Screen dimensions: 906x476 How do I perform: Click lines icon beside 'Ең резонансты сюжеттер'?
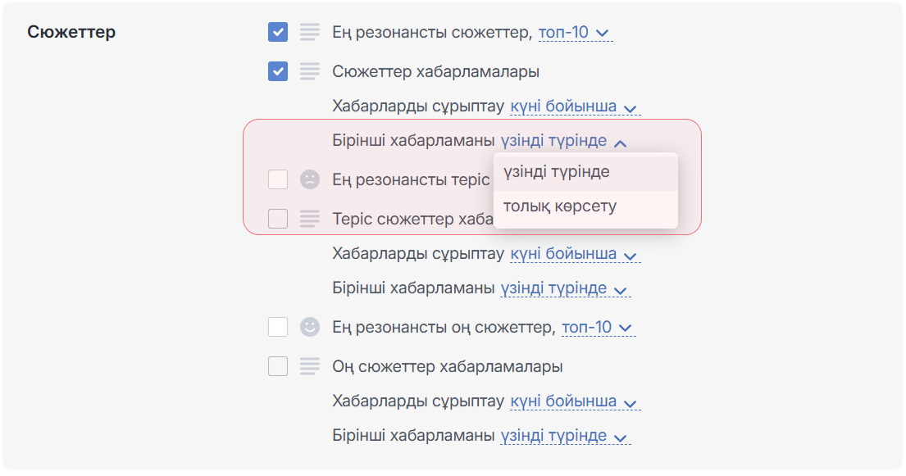309,32
